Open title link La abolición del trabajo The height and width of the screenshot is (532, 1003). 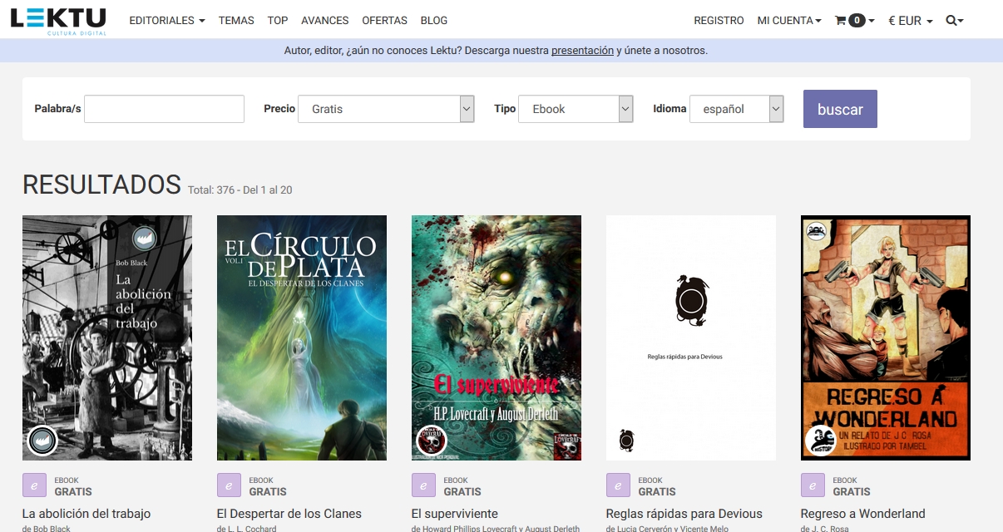(86, 514)
